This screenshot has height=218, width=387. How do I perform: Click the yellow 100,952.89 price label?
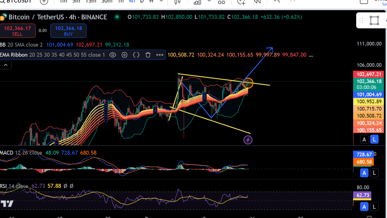tap(369, 102)
